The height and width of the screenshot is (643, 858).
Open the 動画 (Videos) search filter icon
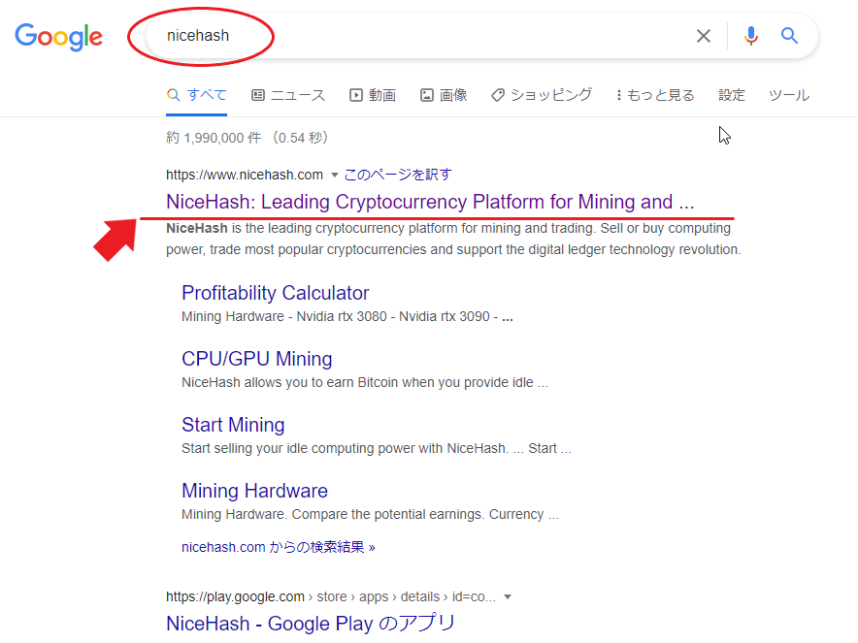354,94
